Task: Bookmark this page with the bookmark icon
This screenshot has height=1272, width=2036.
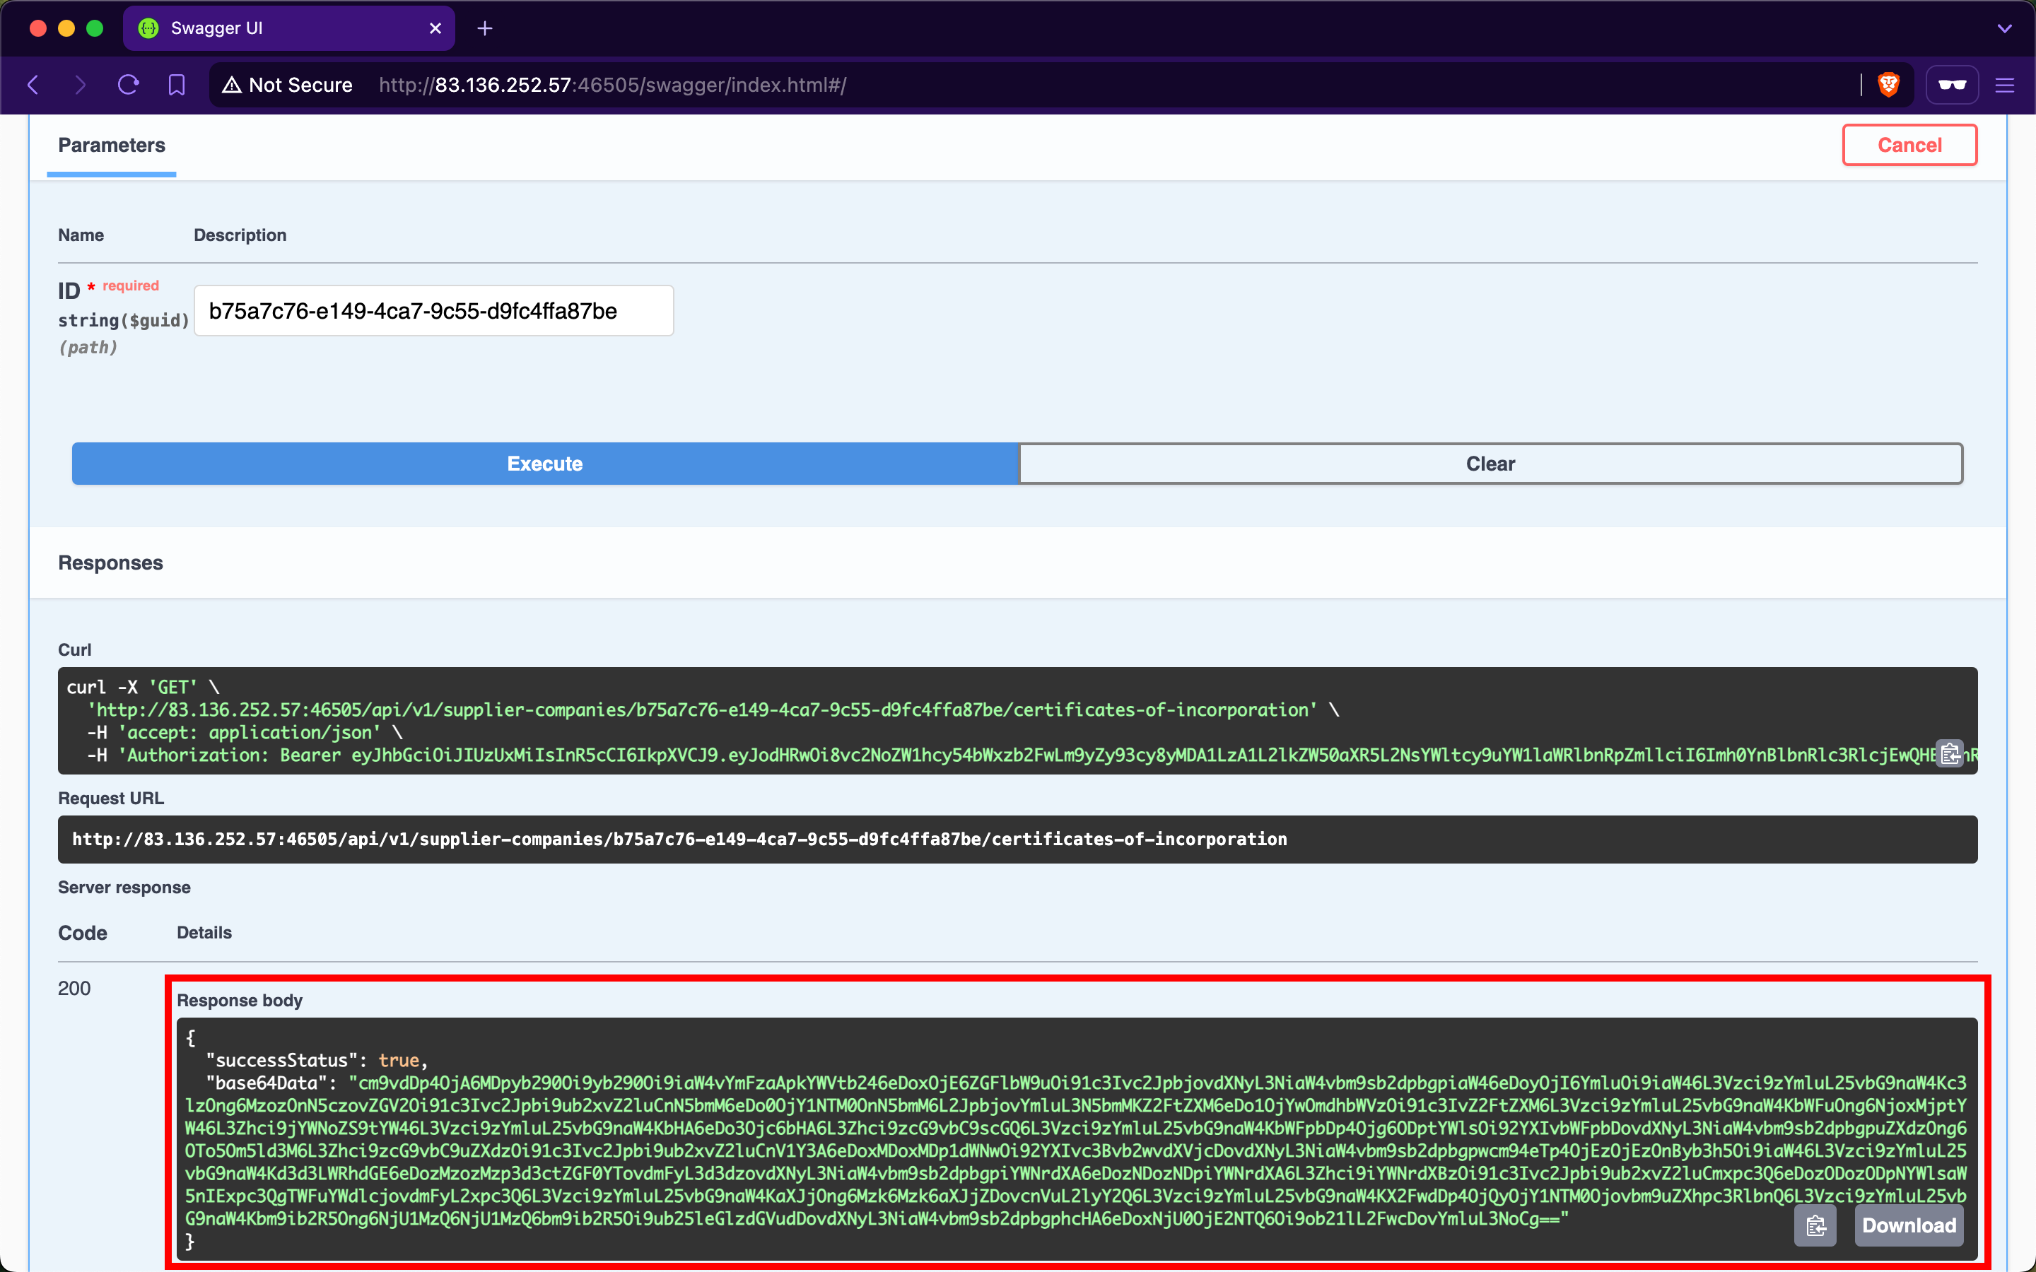Action: tap(177, 85)
